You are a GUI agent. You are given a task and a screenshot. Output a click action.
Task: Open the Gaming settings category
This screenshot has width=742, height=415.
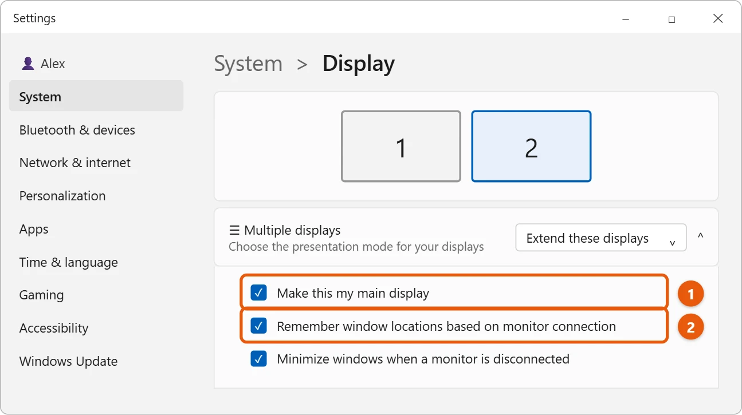(41, 295)
